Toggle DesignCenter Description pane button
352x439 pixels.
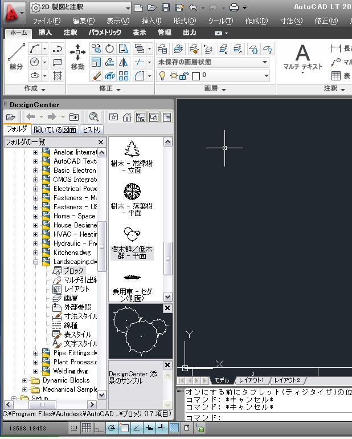(x=167, y=117)
